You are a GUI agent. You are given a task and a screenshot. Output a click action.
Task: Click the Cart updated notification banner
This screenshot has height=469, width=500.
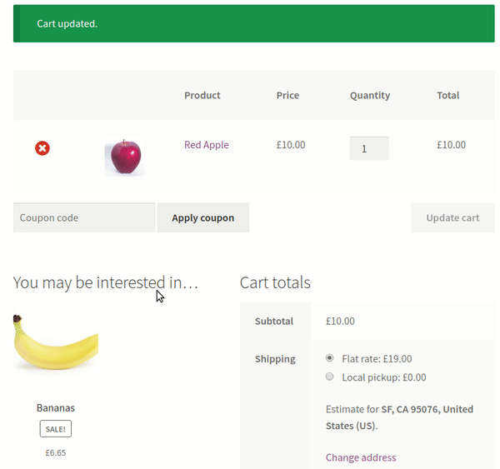(254, 23)
